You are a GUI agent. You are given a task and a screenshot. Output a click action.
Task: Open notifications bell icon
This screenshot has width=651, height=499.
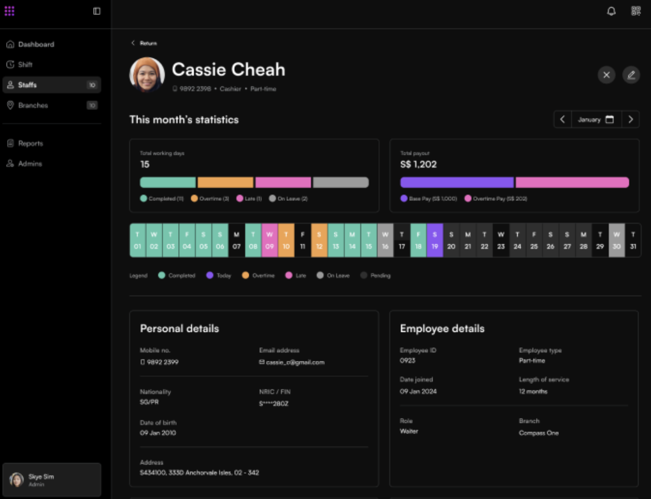pyautogui.click(x=611, y=11)
